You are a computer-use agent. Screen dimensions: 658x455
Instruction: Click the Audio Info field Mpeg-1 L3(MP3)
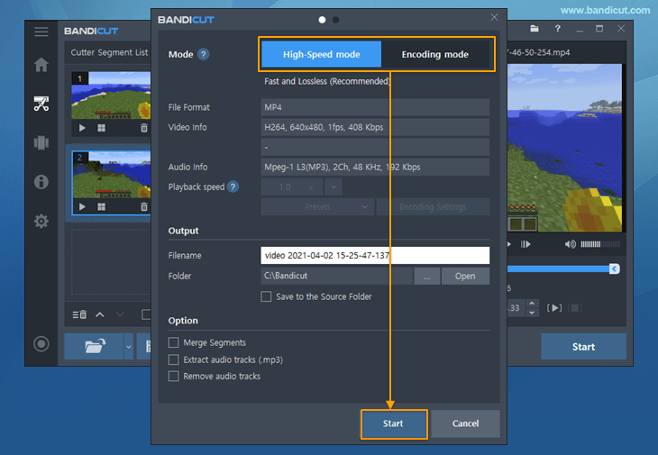point(375,167)
